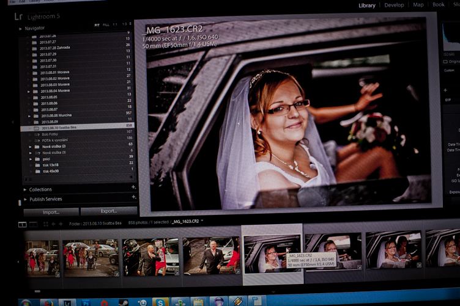Expand folder Nová složka (2)
460x306 pixels.
(x=30, y=147)
